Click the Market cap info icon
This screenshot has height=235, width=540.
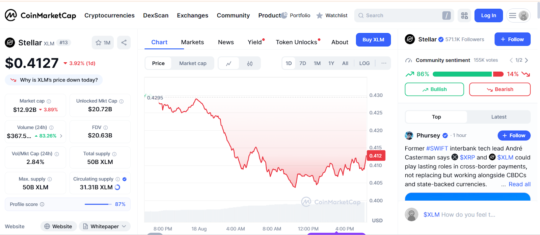[49, 101]
